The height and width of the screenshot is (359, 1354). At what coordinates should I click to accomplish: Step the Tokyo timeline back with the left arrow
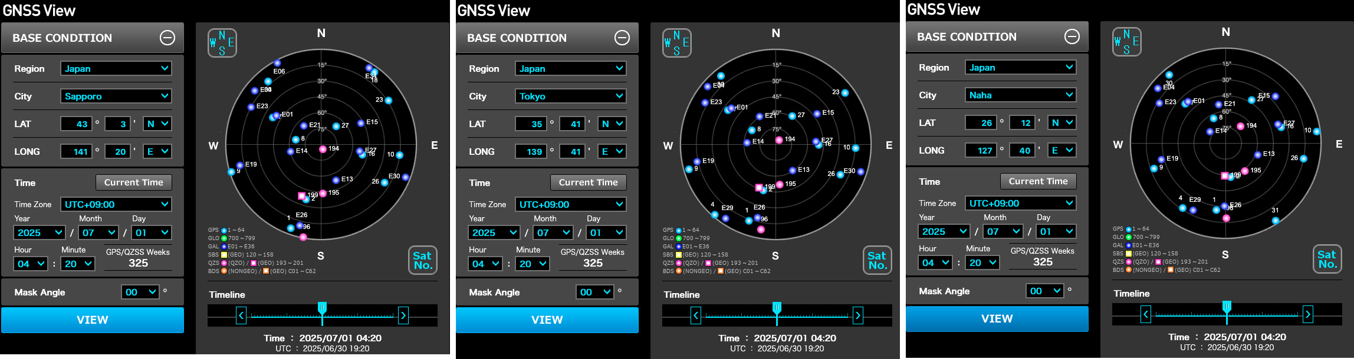click(696, 315)
